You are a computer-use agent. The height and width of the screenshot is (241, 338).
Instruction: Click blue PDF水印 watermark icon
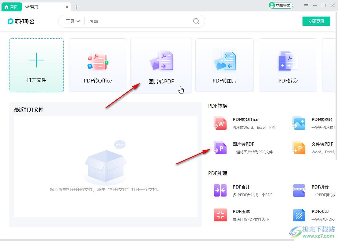point(299,215)
